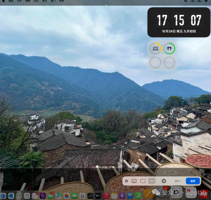Open the 窗口 menu in menu bar
Viewport: 211px width, 200px height.
tap(53, 1)
